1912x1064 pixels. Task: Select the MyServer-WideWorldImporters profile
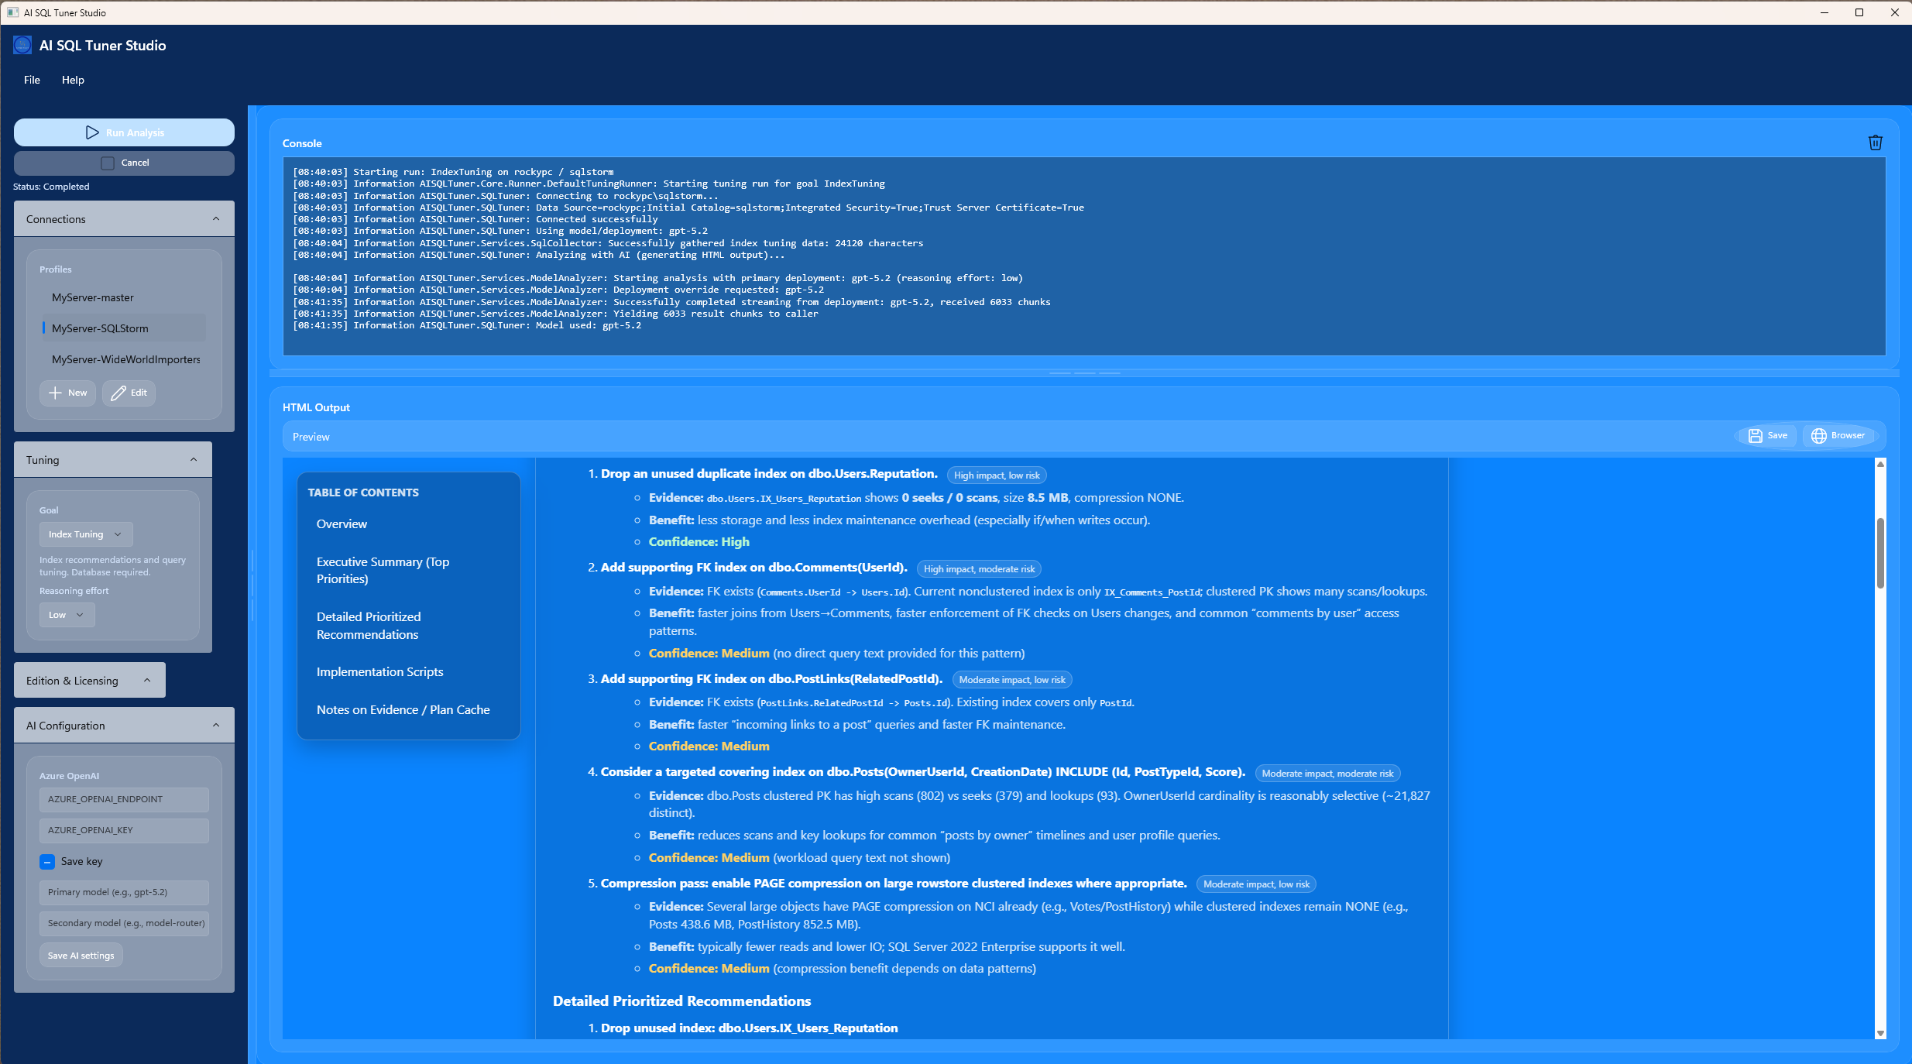[125, 359]
